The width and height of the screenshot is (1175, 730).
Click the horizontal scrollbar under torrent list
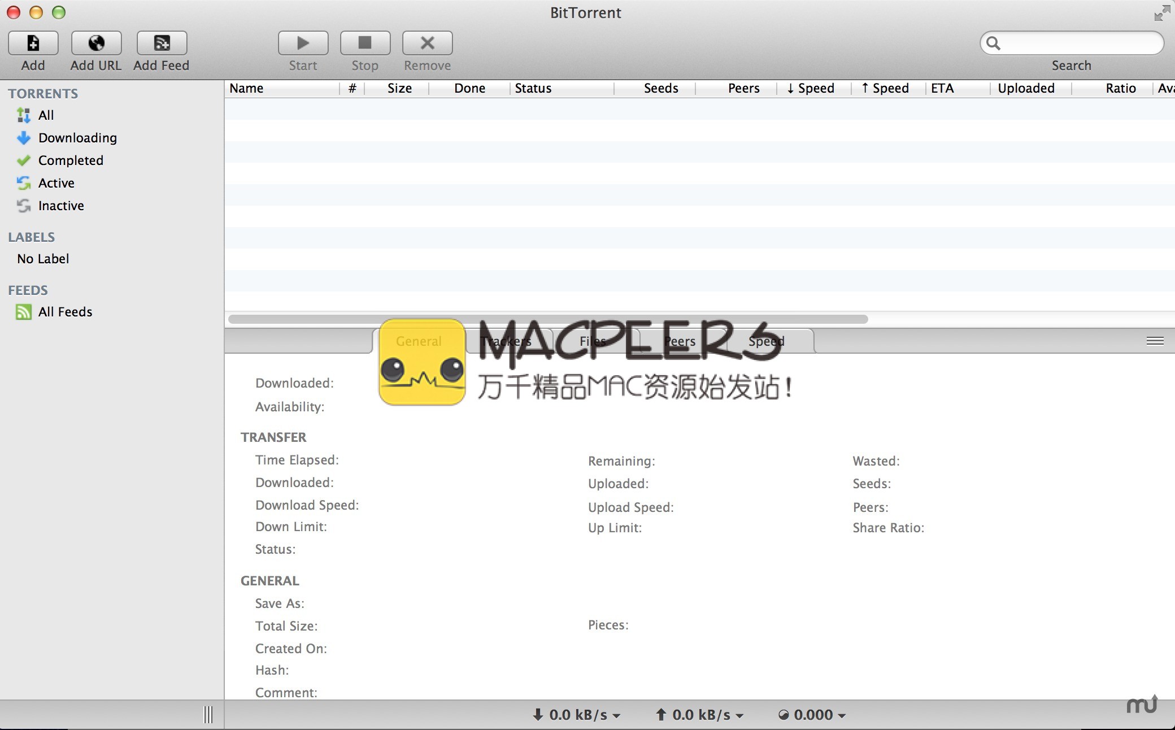pyautogui.click(x=547, y=319)
